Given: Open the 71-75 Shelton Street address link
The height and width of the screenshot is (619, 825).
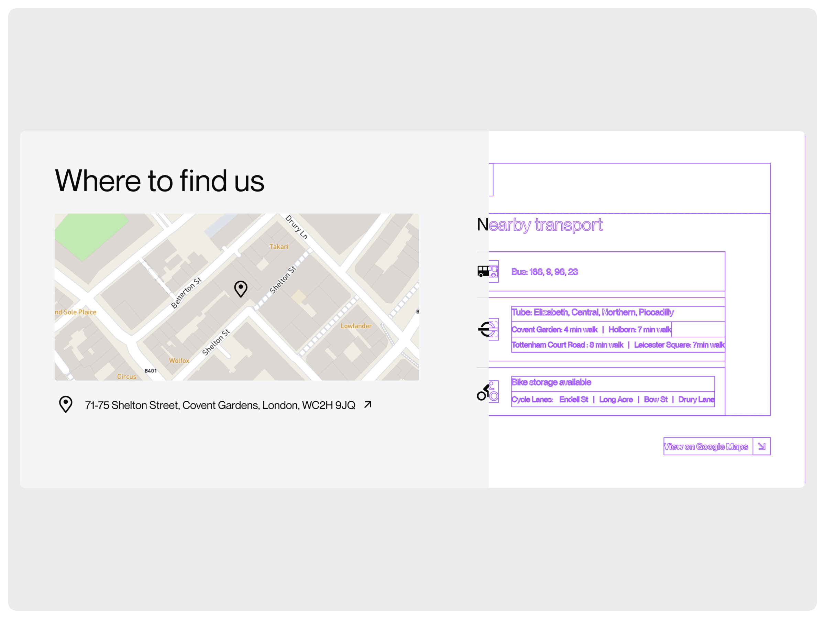Looking at the screenshot, I should (x=220, y=405).
